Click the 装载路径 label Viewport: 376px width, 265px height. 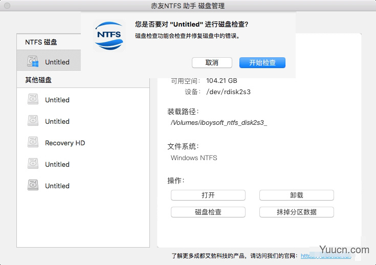tap(183, 112)
